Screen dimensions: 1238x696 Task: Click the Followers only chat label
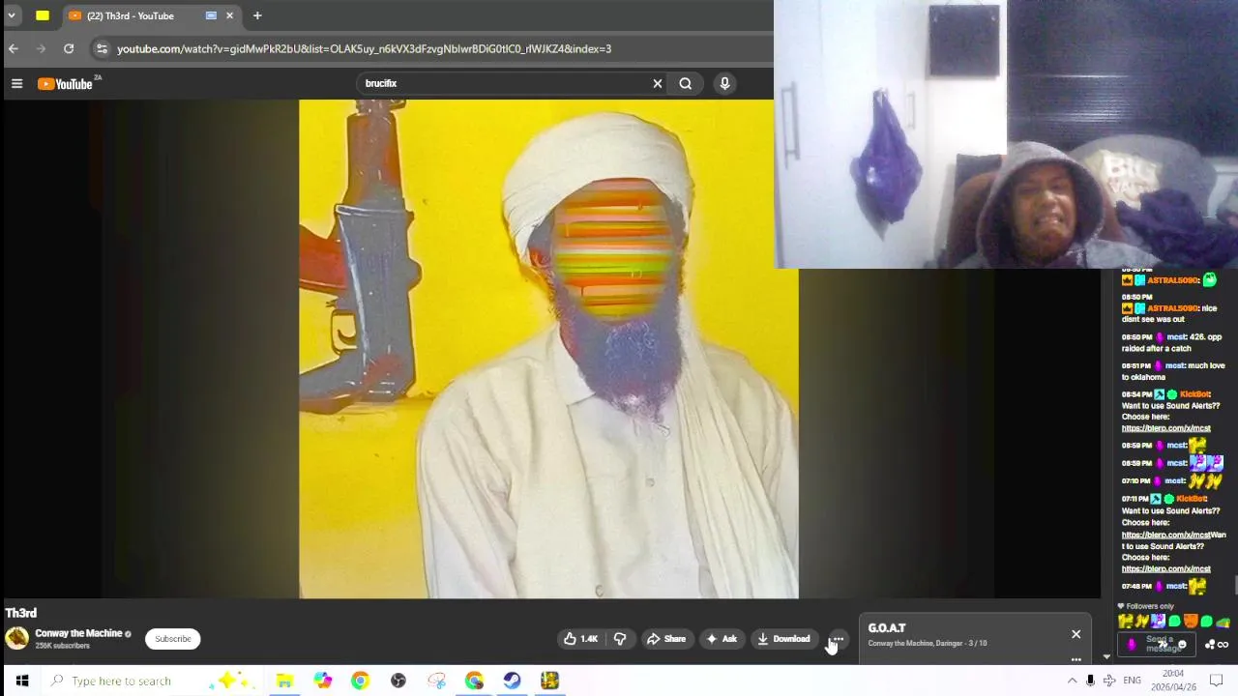coord(1149,606)
